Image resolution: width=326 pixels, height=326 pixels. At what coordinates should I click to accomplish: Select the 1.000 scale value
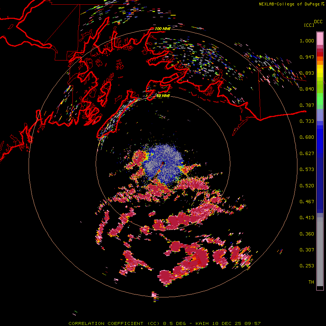pos(307,41)
